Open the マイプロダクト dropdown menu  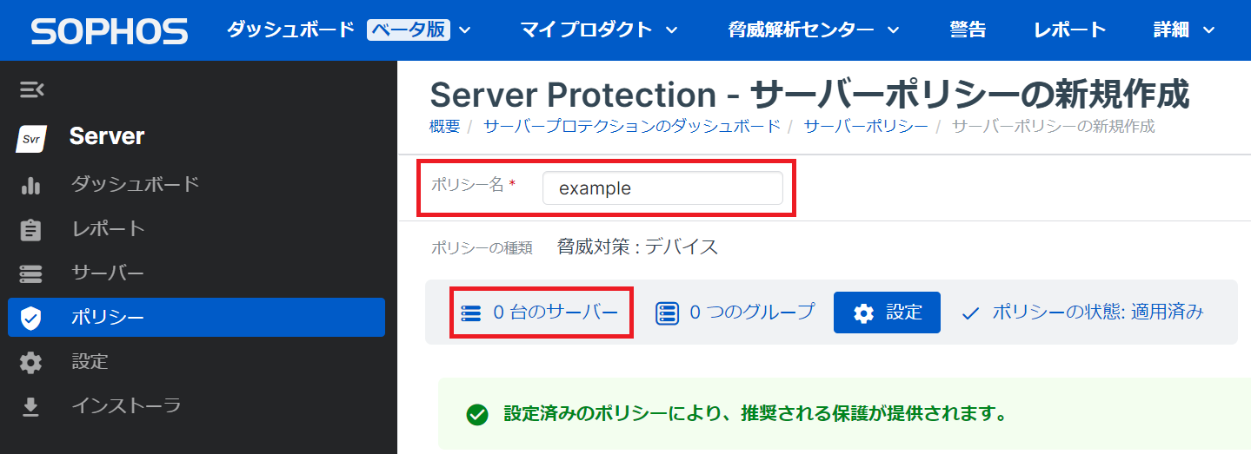click(599, 30)
